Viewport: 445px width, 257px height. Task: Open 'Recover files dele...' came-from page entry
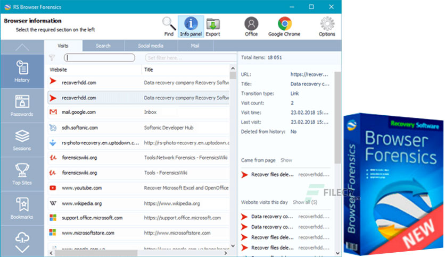pyautogui.click(x=285, y=175)
